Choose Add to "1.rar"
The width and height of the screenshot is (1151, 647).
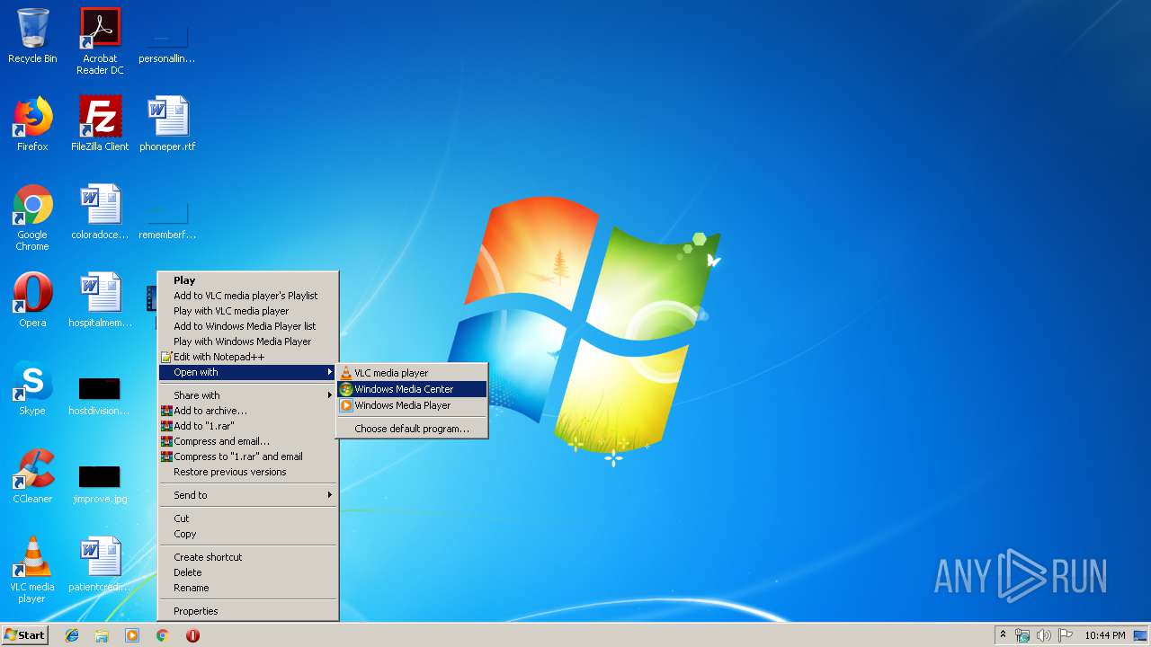tap(248, 426)
